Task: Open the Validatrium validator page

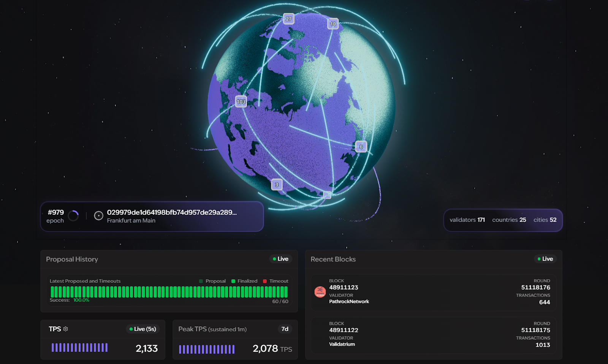Action: pos(342,344)
